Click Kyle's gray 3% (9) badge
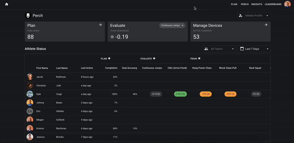The height and width of the screenshot is (143, 294). 256,94
